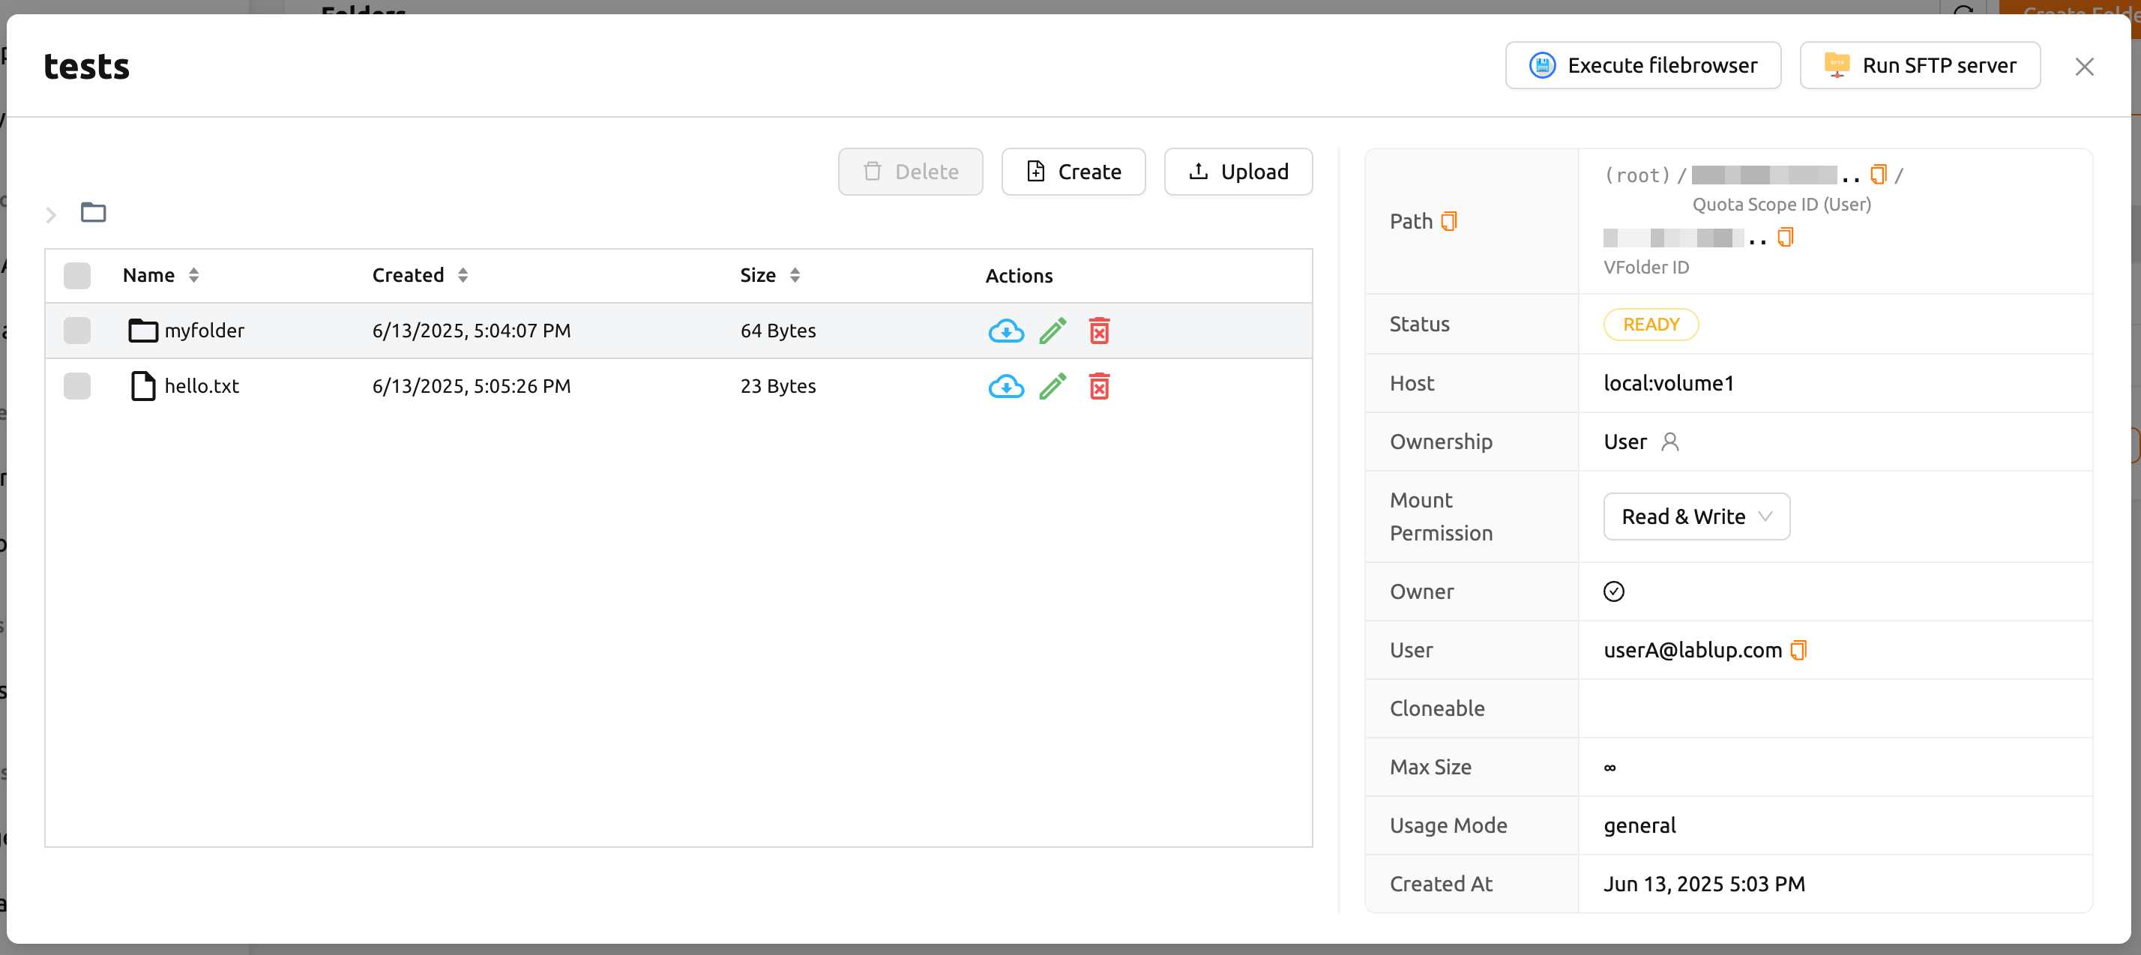Click the Create button
Image resolution: width=2141 pixels, height=955 pixels.
pos(1072,172)
